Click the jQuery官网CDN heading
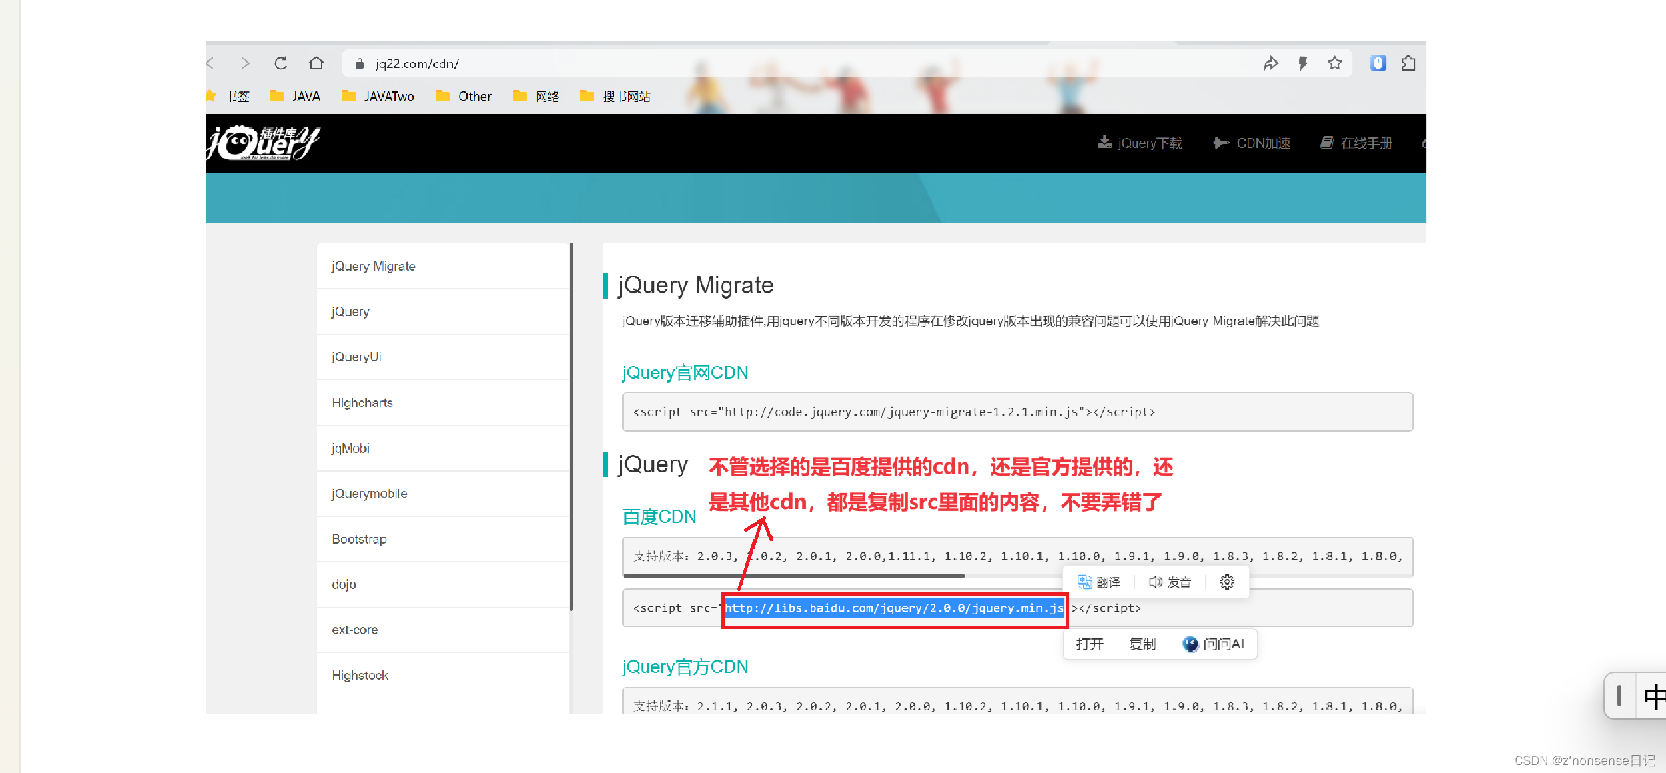 [685, 372]
